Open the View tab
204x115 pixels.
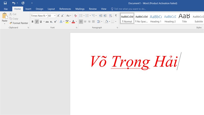(104, 9)
